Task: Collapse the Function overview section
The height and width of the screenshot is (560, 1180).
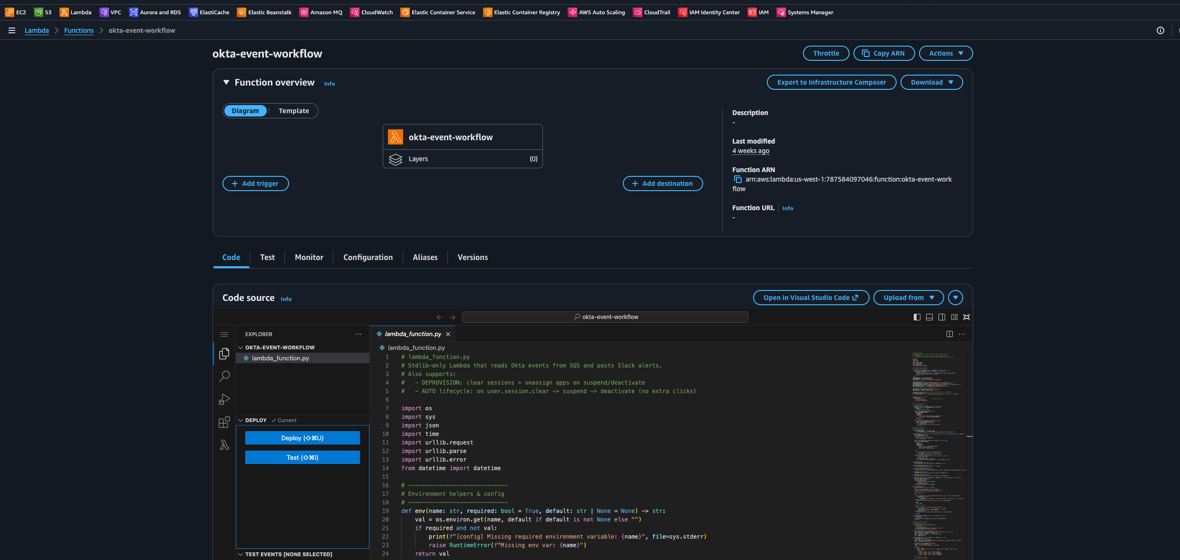Action: point(226,82)
